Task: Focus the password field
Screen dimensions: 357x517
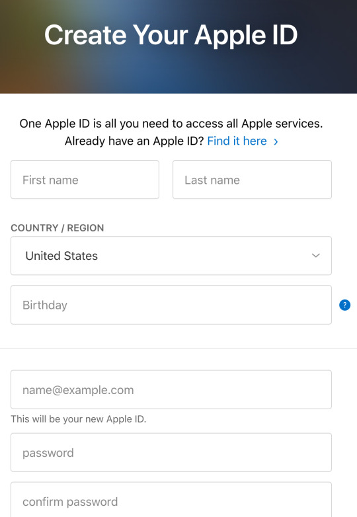Action: (171, 452)
